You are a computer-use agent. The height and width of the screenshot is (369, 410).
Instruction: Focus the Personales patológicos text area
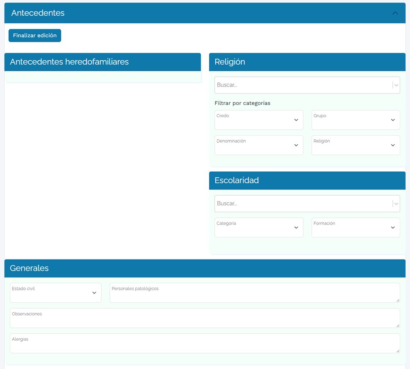point(255,293)
